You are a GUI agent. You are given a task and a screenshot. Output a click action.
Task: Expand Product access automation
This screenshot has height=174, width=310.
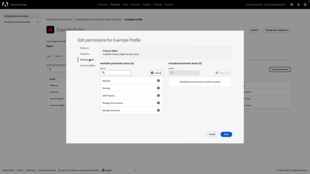pyautogui.click(x=22, y=22)
